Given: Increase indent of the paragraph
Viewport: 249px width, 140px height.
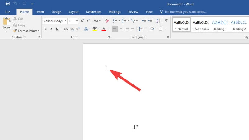Looking at the screenshot, I should pos(150,21).
